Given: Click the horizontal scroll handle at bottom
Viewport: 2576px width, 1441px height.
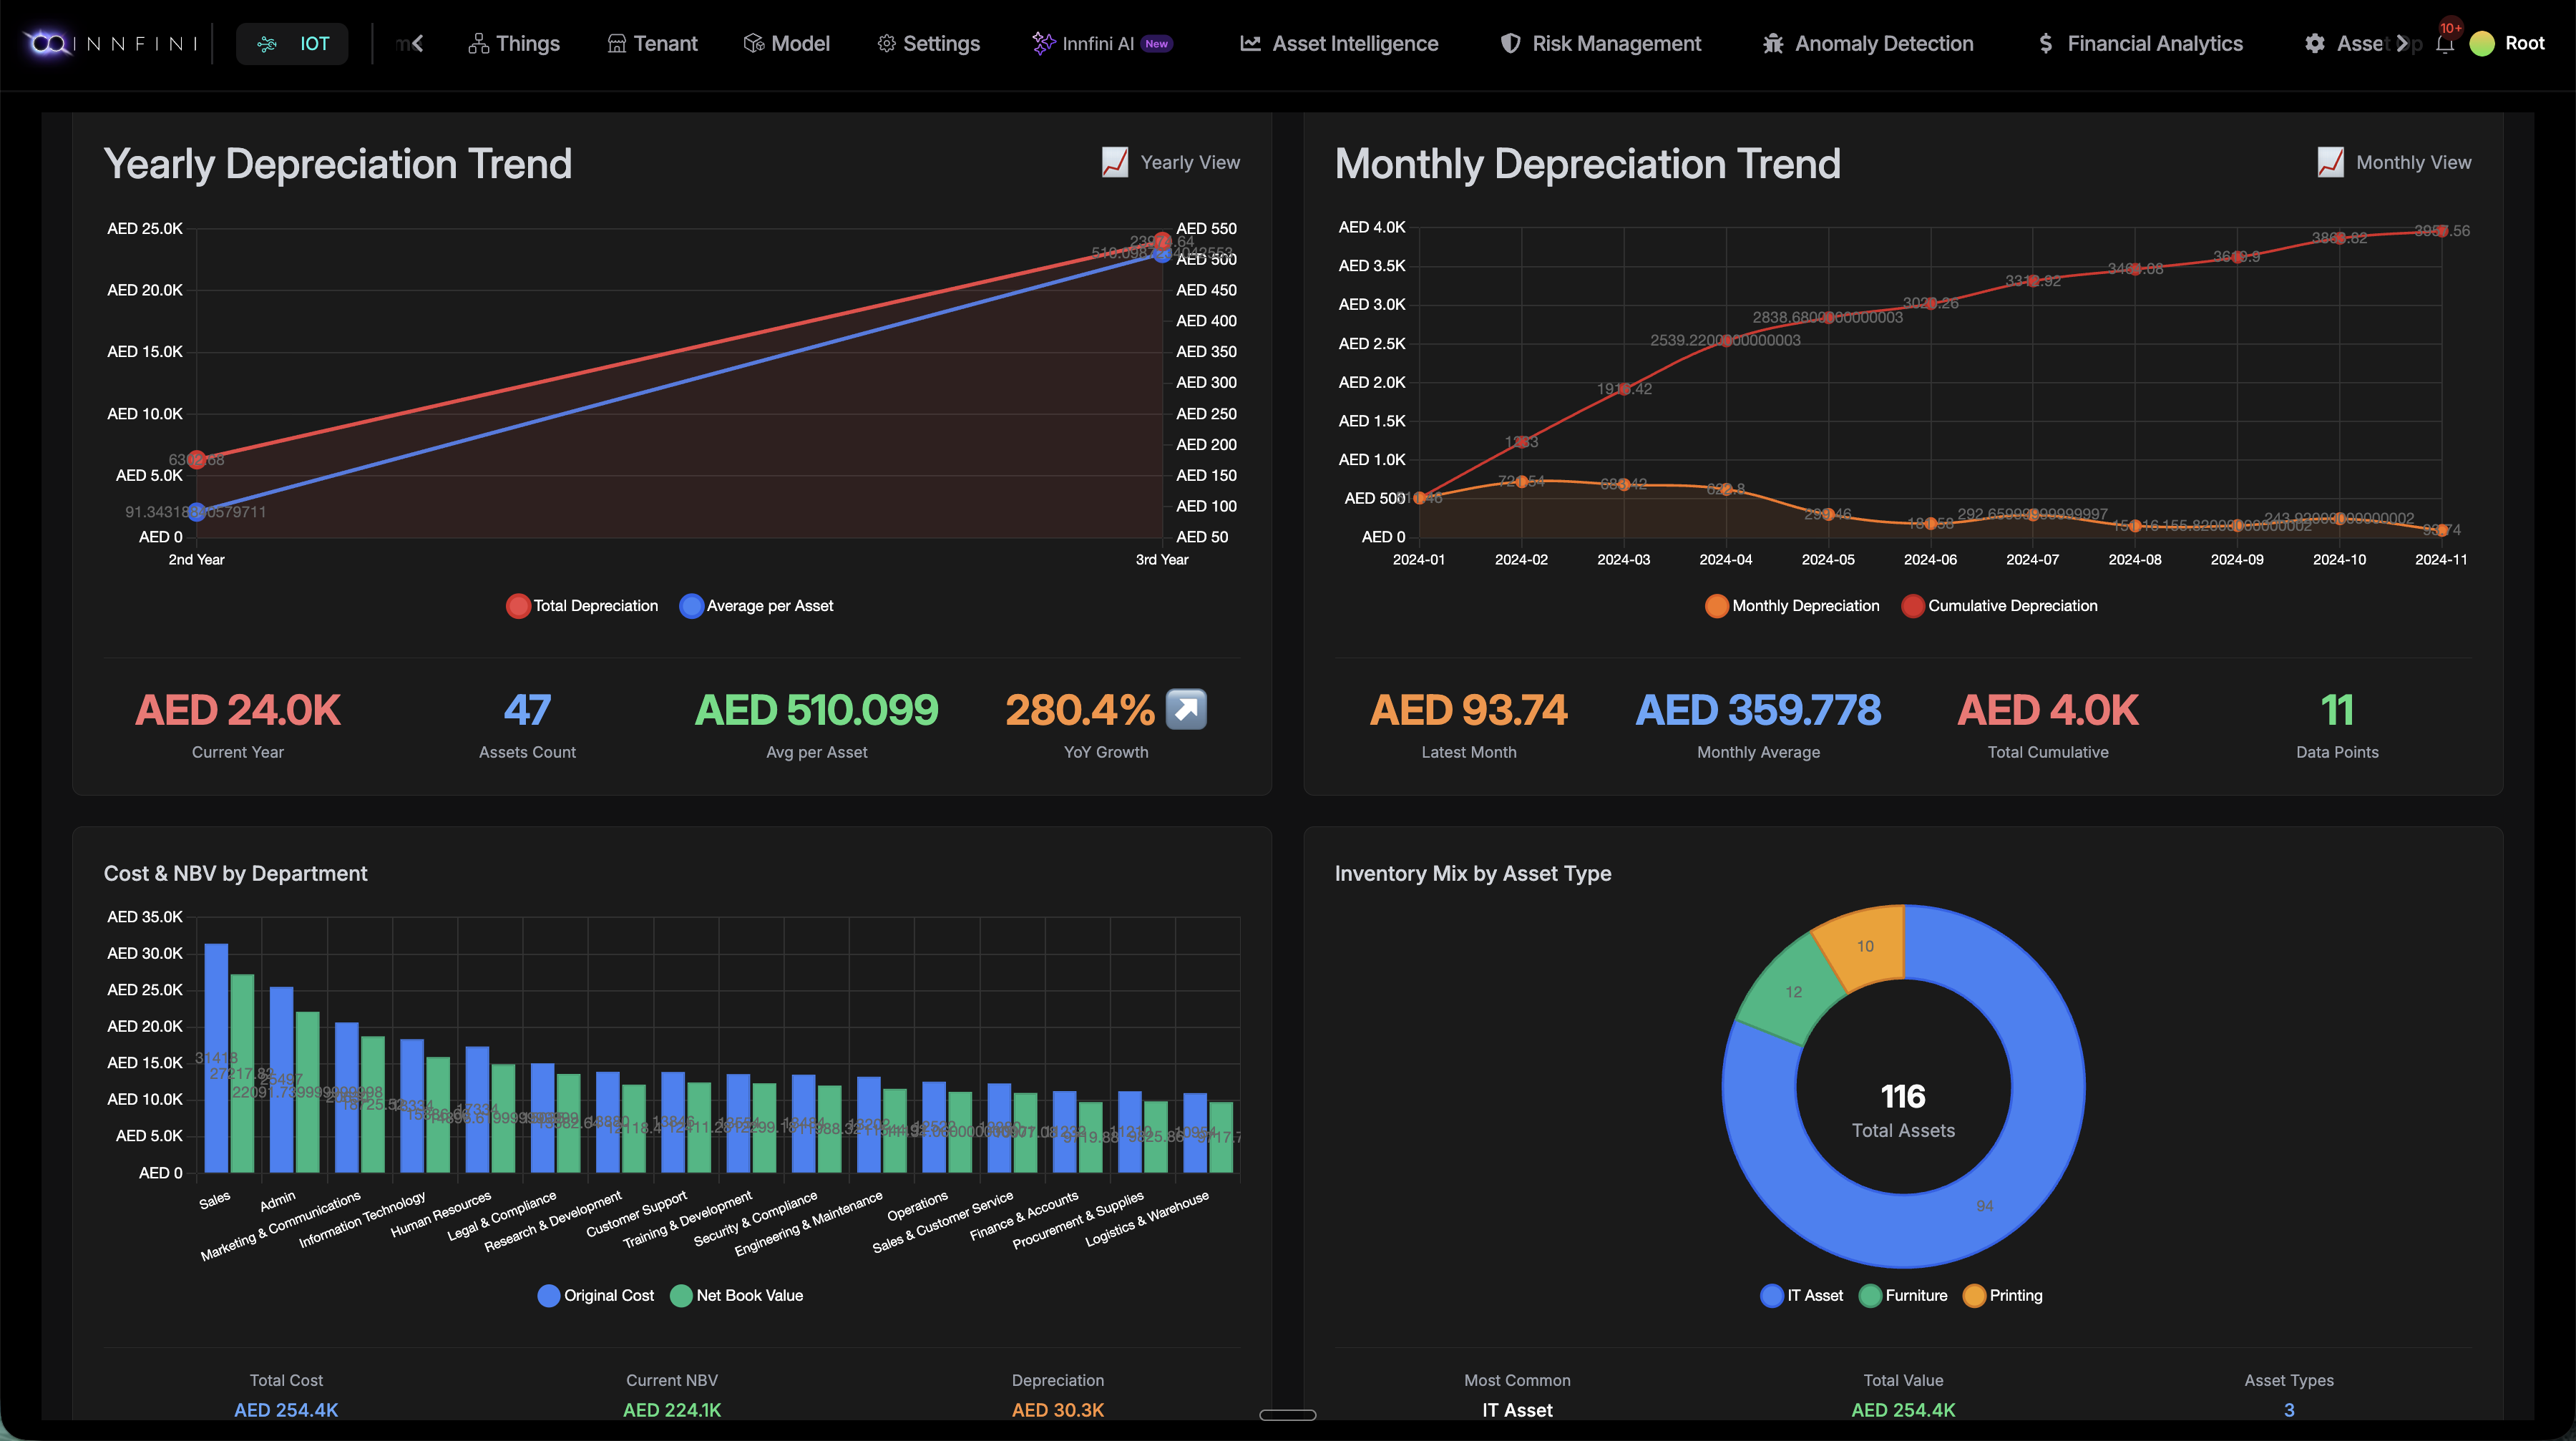Looking at the screenshot, I should pos(1288,1415).
